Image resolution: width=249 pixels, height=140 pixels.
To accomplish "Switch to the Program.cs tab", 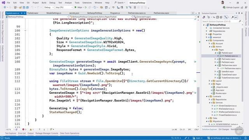I will pos(115,13).
